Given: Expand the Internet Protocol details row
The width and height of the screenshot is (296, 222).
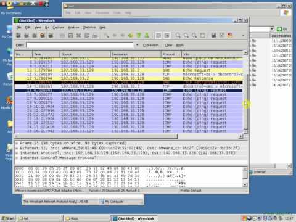Looking at the screenshot, I should pyautogui.click(x=17, y=153).
